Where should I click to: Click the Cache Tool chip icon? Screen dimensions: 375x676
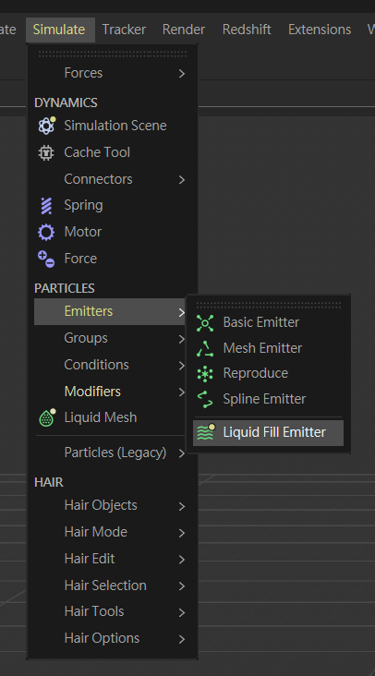pyautogui.click(x=46, y=152)
